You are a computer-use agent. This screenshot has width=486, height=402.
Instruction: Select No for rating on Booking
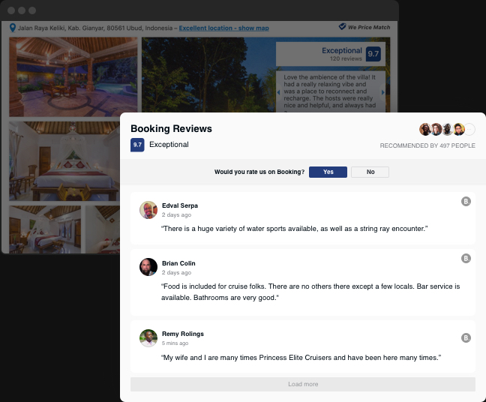click(370, 172)
